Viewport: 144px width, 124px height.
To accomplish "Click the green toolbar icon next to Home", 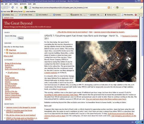I will (25, 8).
